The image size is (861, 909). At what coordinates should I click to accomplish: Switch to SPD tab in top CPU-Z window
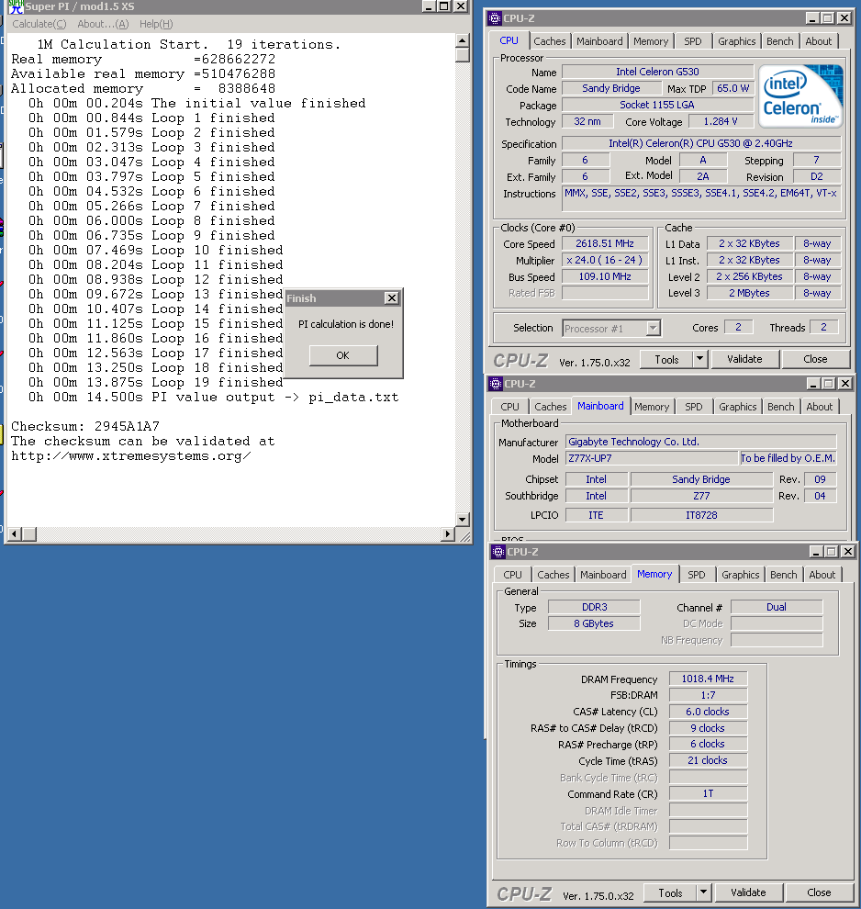(692, 41)
